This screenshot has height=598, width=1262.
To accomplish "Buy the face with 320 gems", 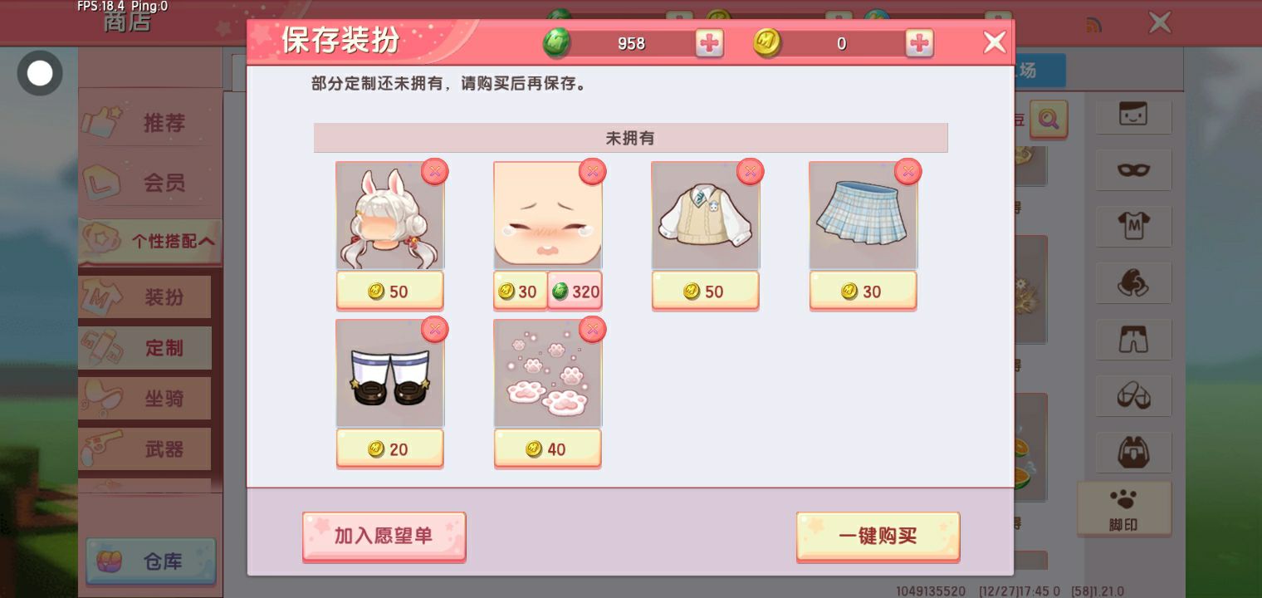I will tap(575, 292).
